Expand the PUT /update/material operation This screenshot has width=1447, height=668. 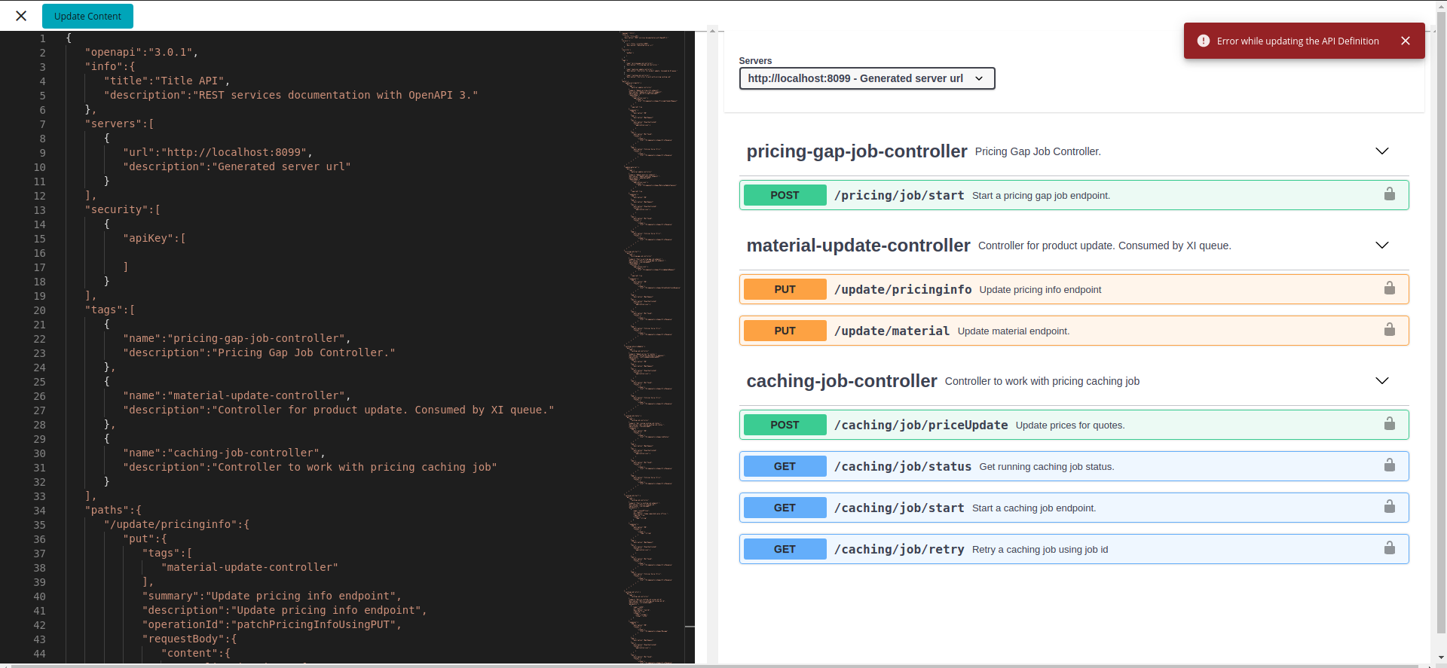point(1074,331)
